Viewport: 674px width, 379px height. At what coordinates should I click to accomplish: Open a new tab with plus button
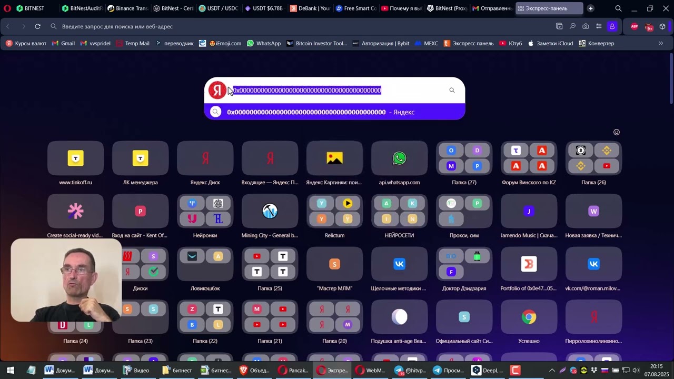coord(590,8)
